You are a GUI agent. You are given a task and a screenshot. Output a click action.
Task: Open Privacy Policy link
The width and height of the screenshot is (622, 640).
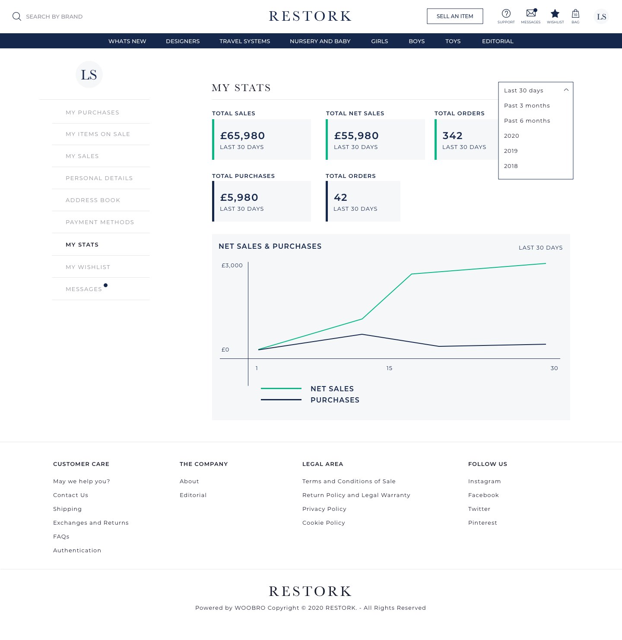coord(324,509)
